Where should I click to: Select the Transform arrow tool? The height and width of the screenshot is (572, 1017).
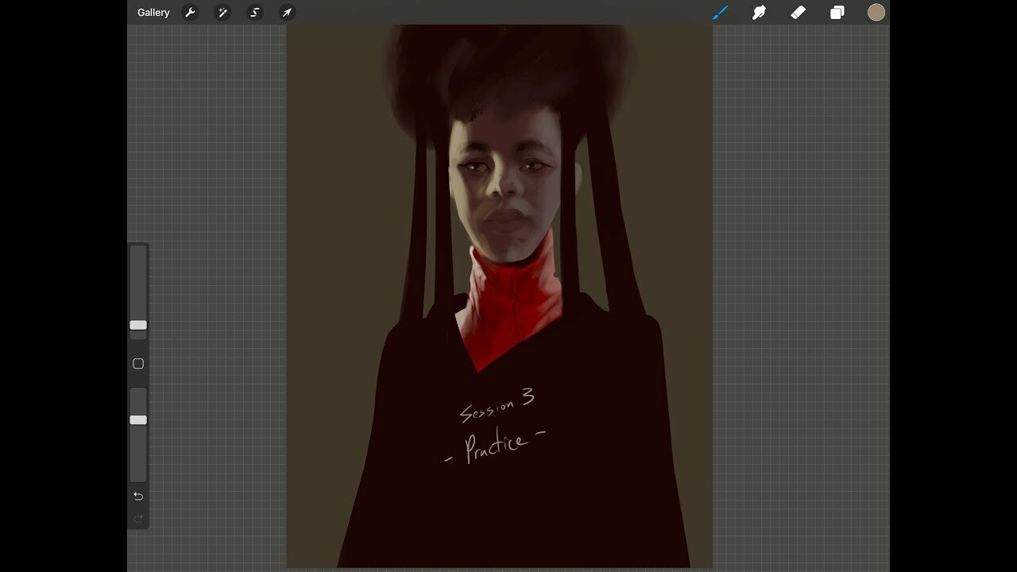click(286, 12)
